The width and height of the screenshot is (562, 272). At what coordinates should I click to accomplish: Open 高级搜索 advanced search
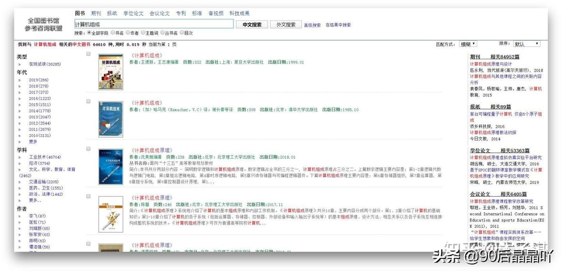click(312, 25)
